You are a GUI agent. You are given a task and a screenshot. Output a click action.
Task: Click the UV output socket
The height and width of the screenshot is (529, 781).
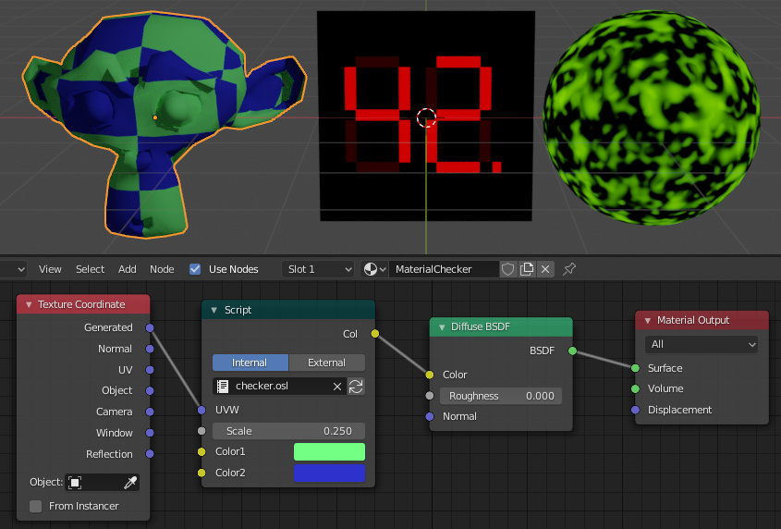(x=150, y=370)
